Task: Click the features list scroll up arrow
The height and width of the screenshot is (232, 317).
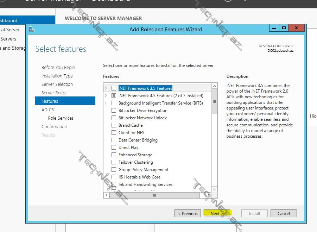Action: [x=215, y=86]
